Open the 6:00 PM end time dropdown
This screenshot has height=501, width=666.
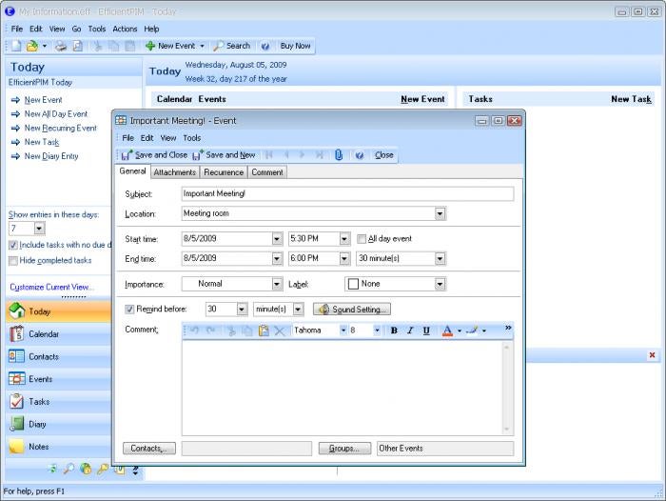click(344, 258)
